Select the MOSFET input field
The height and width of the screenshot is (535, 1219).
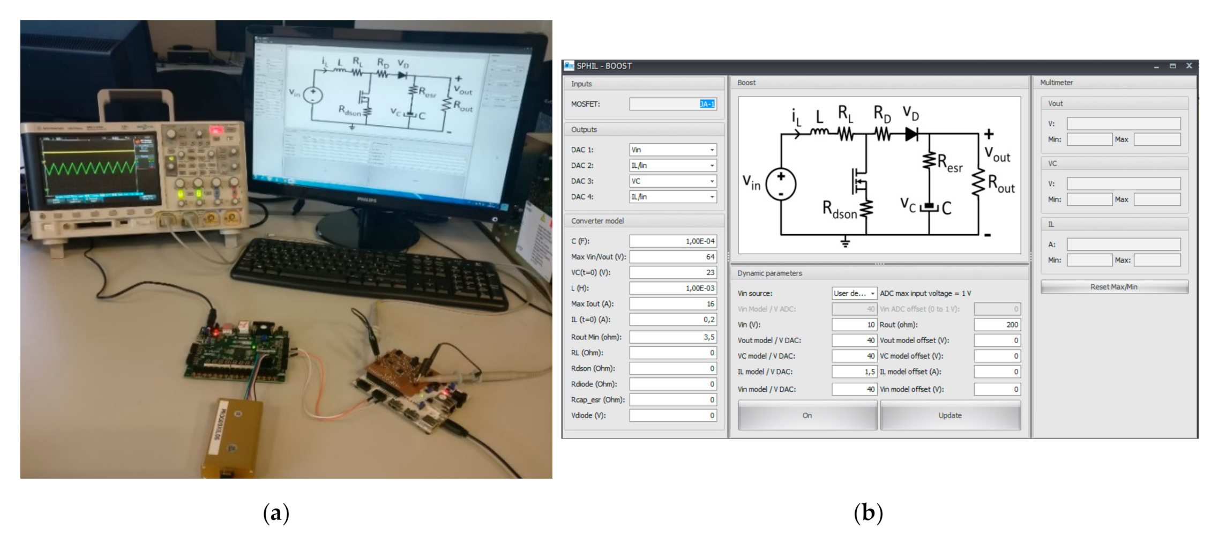[x=672, y=103]
